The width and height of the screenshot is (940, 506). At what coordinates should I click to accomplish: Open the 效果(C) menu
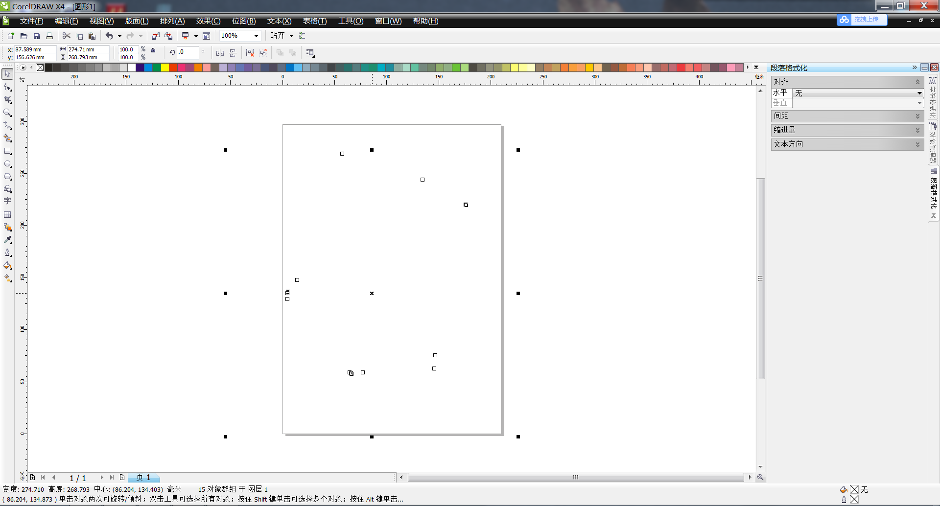[x=208, y=21]
